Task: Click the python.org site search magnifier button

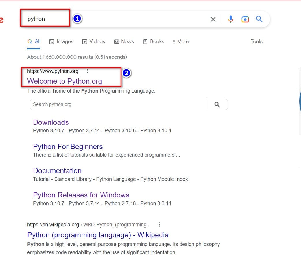Action: [217, 104]
